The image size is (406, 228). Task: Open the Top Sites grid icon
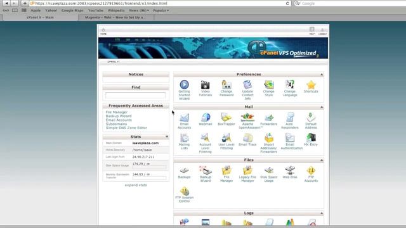pos(24,10)
